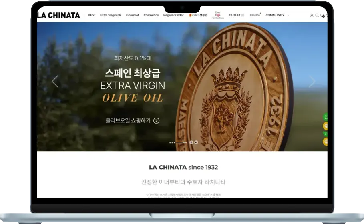Expand more menu items via chevron after COMMUNITY
The height and width of the screenshot is (224, 364).
[288, 15]
